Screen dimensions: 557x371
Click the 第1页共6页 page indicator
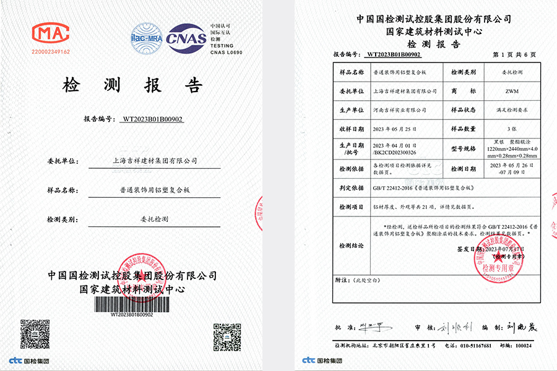point(514,54)
